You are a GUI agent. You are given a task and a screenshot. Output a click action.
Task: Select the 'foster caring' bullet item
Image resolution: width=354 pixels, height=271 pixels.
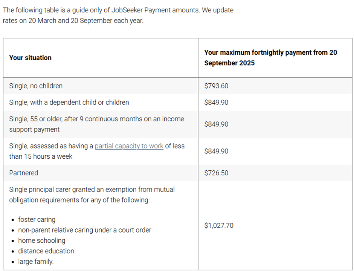pyautogui.click(x=37, y=219)
